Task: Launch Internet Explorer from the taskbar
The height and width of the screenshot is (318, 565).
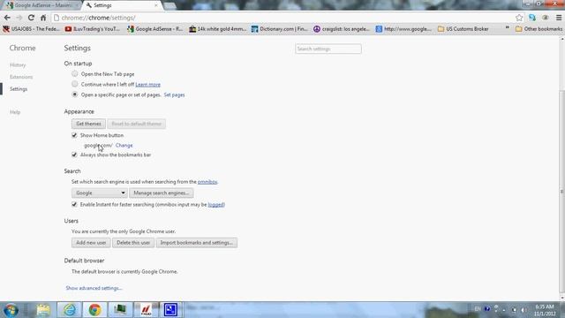Action: pyautogui.click(x=69, y=310)
